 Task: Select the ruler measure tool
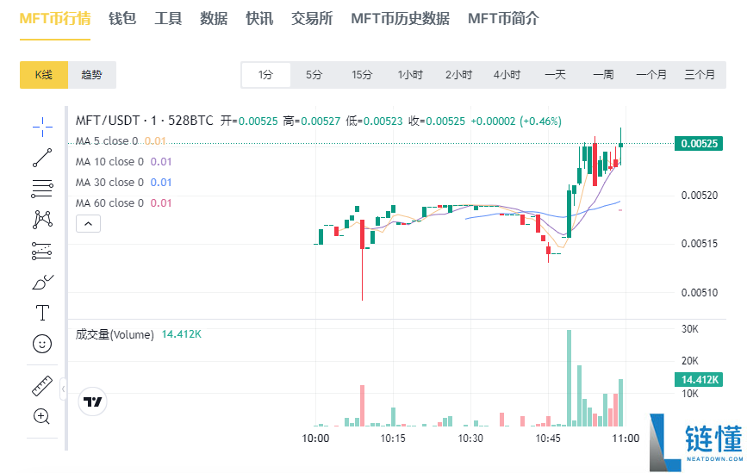pos(42,386)
